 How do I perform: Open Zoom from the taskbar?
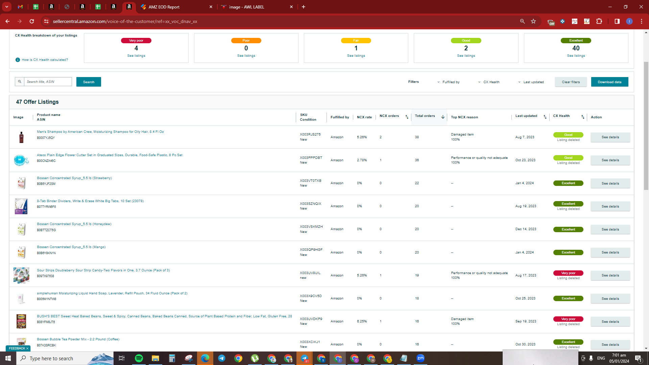point(420,358)
